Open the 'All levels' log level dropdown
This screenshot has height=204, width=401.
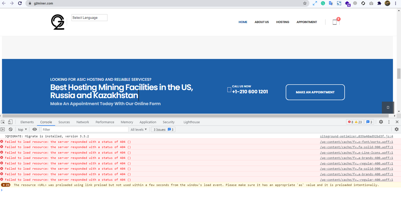[139, 129]
